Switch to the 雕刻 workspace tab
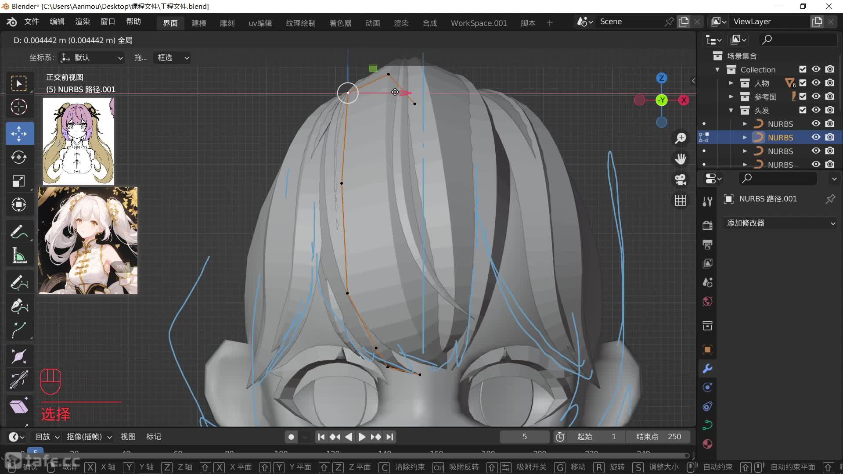The height and width of the screenshot is (474, 843). [x=227, y=23]
